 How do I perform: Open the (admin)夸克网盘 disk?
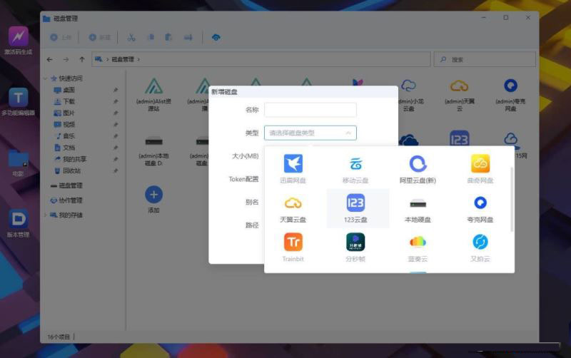510,94
